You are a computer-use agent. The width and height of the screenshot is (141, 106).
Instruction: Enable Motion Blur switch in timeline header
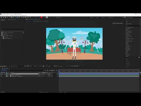pos(54,70)
